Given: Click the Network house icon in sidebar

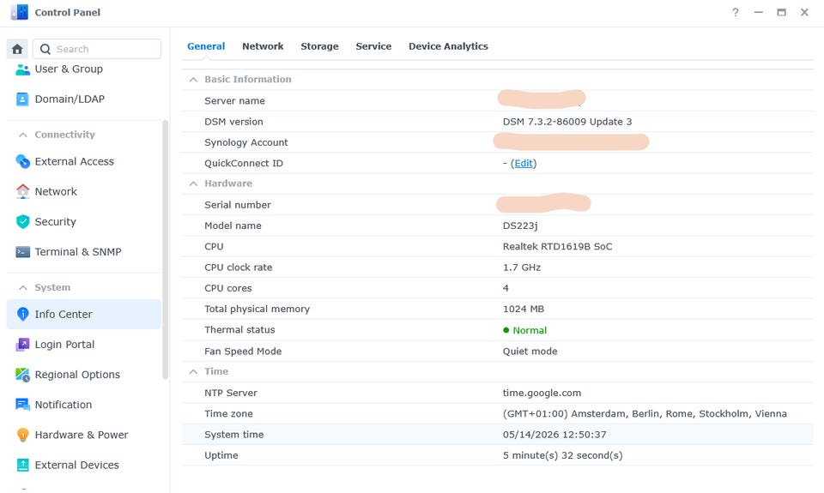Looking at the screenshot, I should (22, 192).
